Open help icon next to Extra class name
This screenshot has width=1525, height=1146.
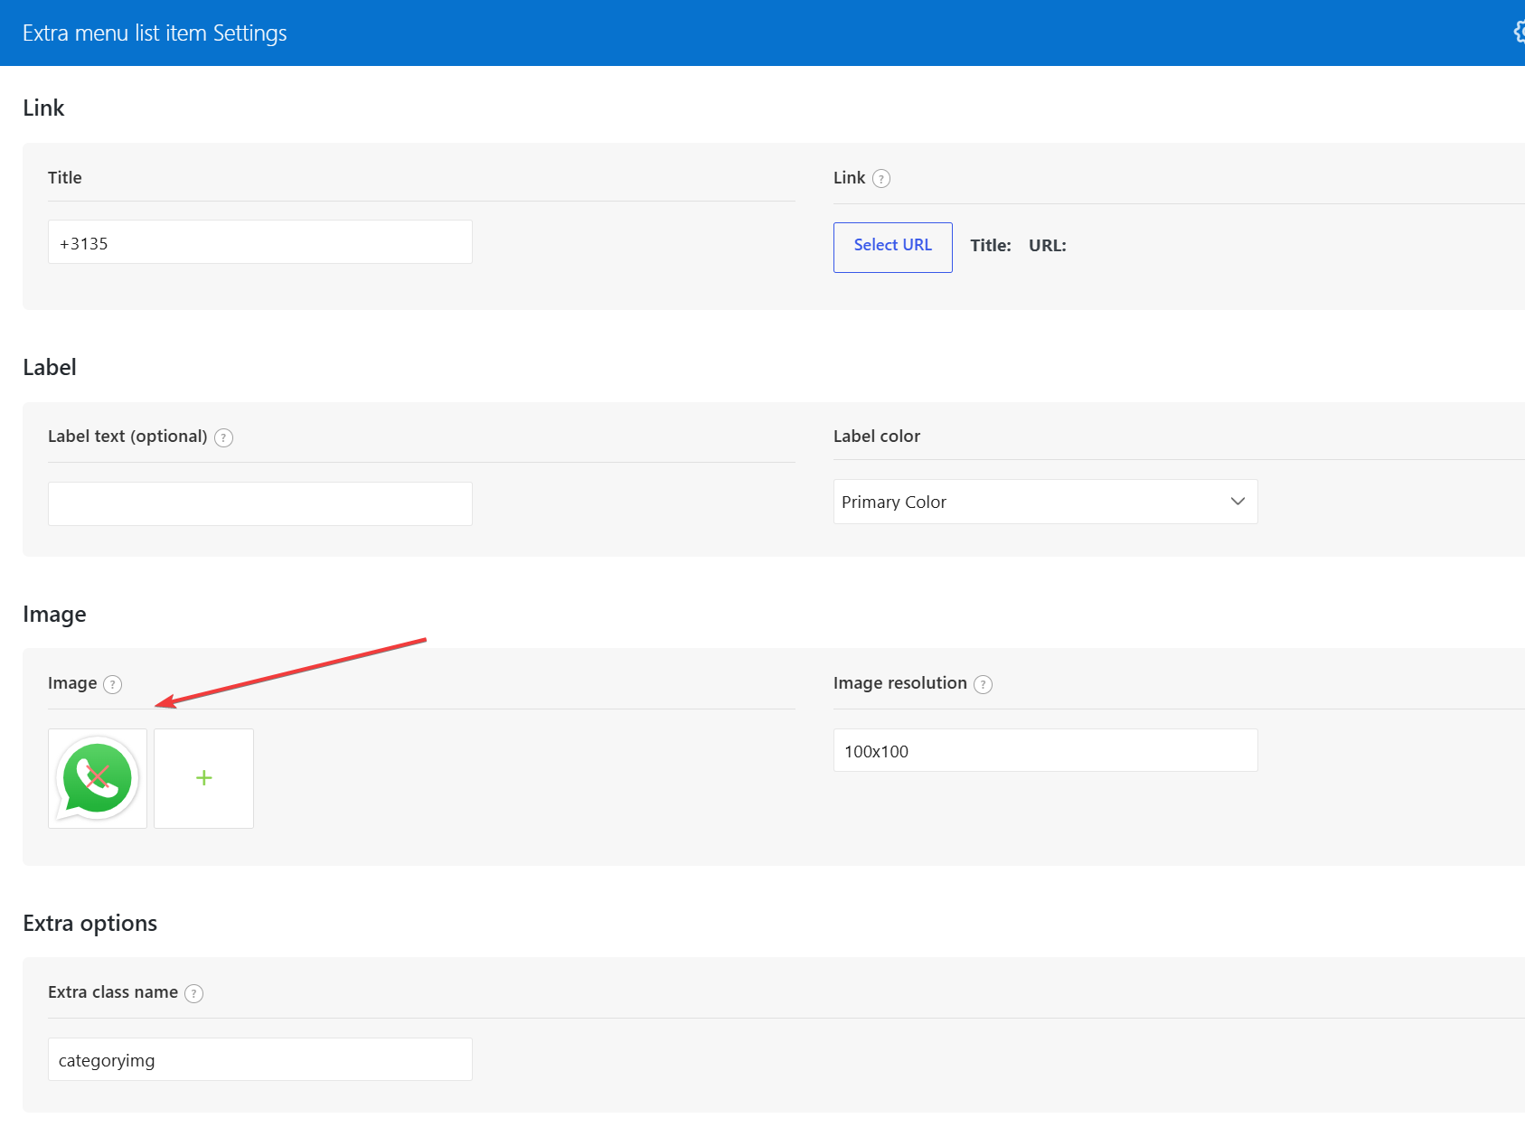coord(193,993)
